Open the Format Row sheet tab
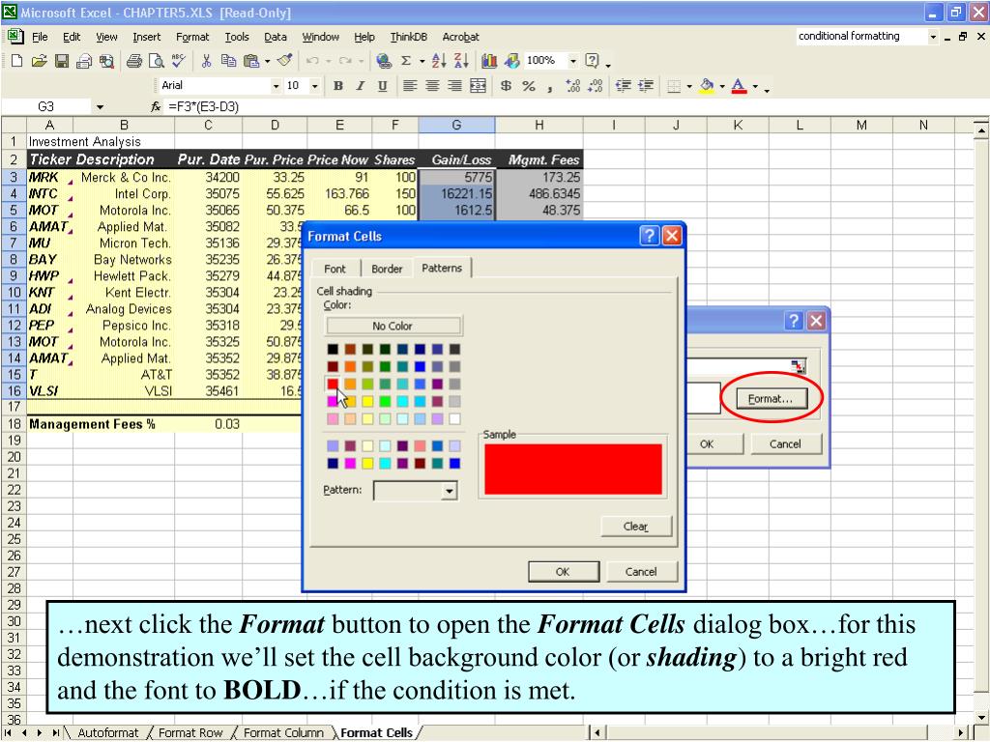990x742 pixels. tap(190, 732)
